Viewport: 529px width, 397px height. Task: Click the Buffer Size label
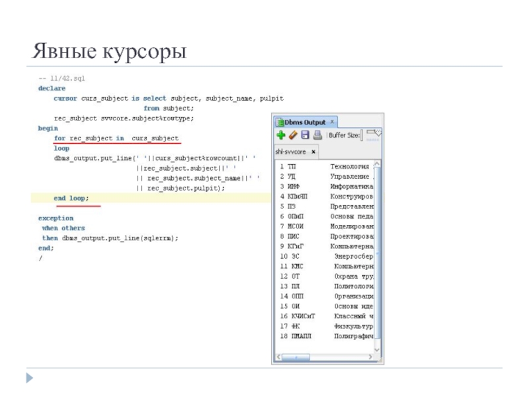pos(344,135)
